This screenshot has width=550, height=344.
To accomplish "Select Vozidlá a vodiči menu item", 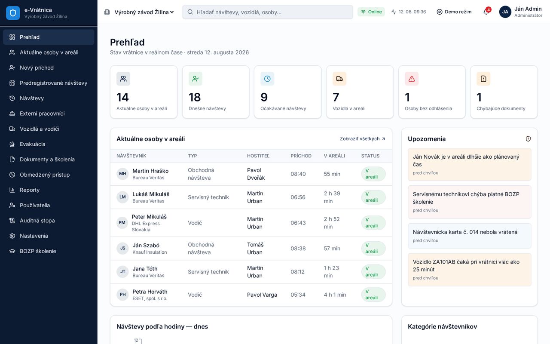I will (49, 129).
